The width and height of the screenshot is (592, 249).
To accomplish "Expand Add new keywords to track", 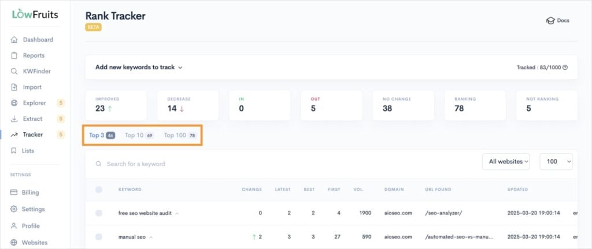I will 139,67.
